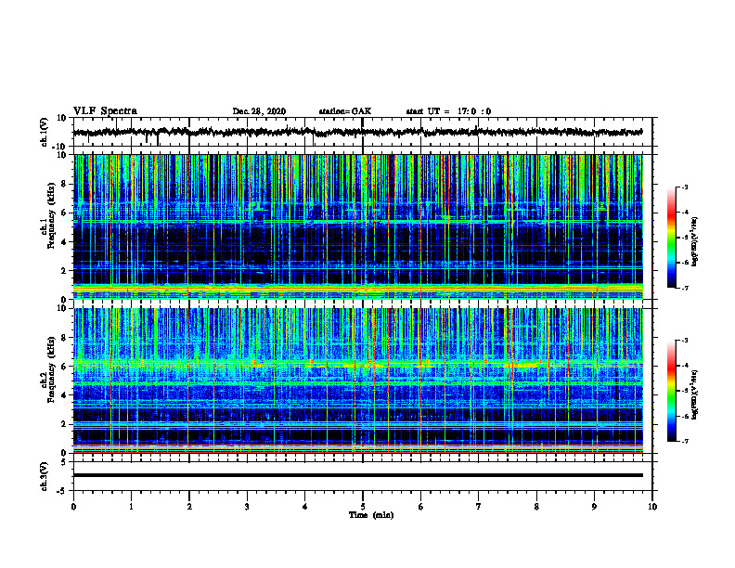Click the "5" label on ch.3(V) axis
This screenshot has width=735, height=568.
coord(65,461)
